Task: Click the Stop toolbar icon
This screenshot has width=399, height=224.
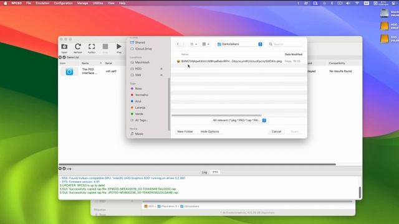Action: [x=105, y=49]
